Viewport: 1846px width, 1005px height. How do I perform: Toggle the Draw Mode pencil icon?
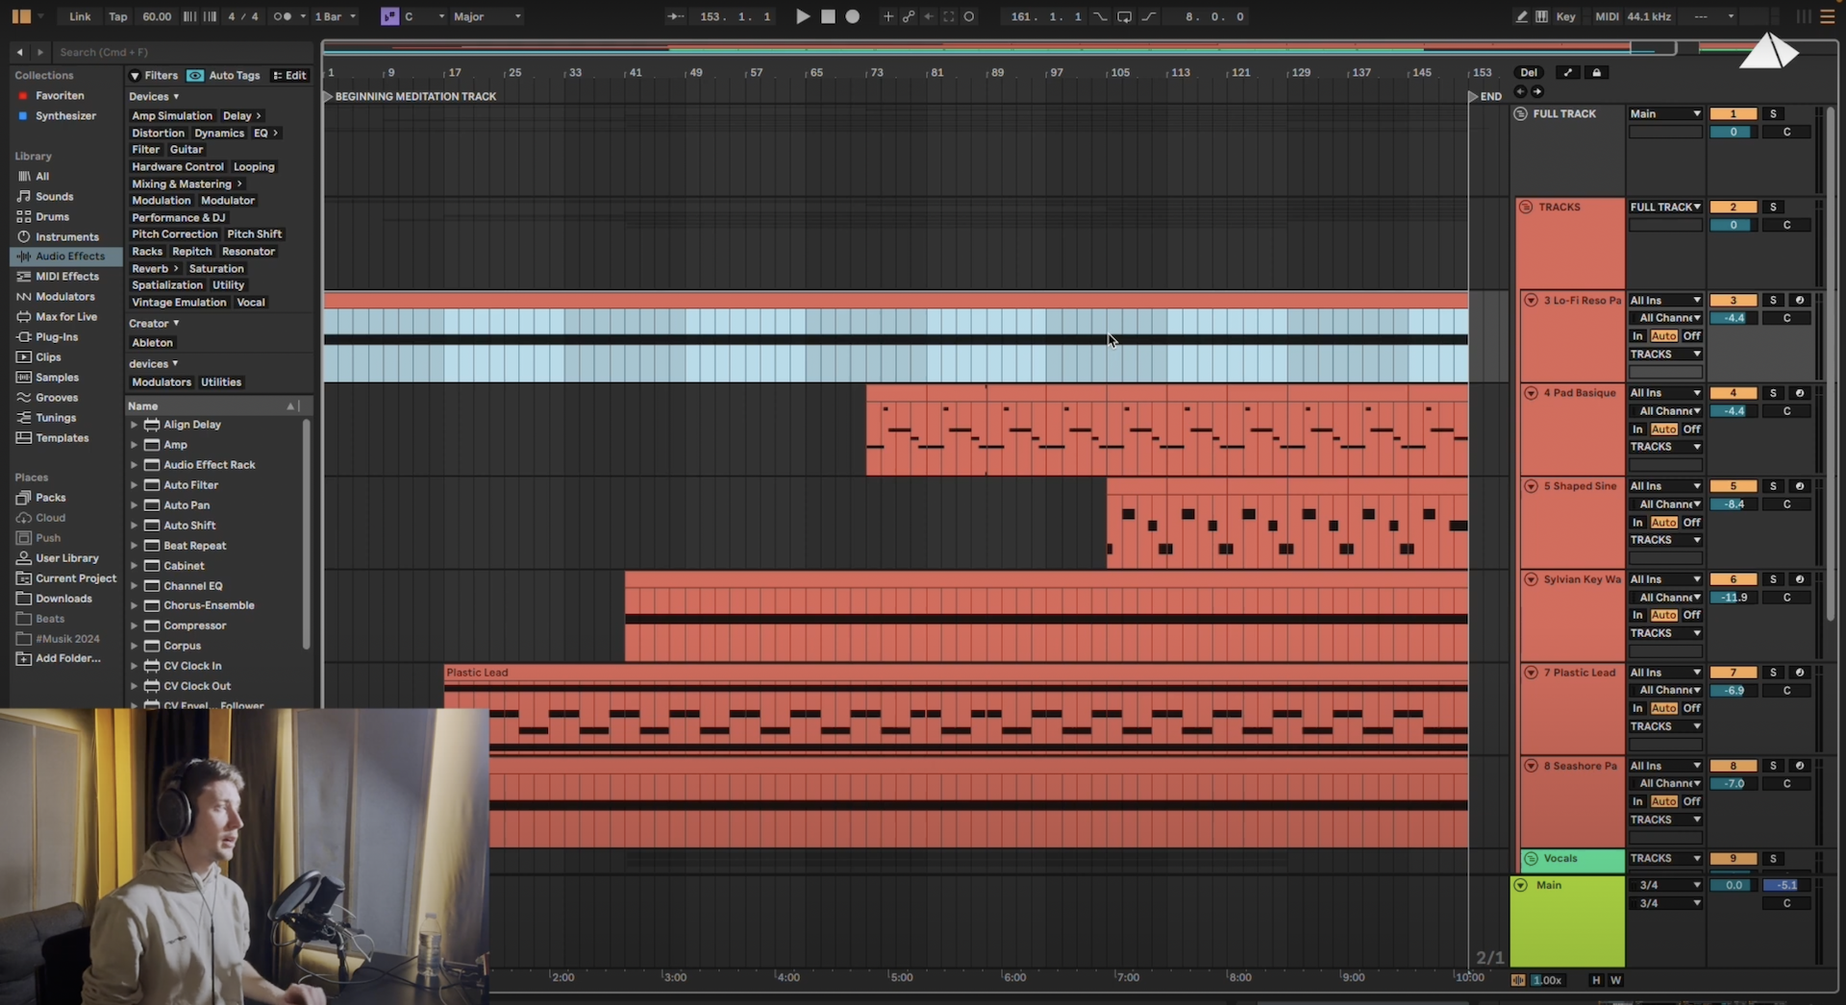1521,16
